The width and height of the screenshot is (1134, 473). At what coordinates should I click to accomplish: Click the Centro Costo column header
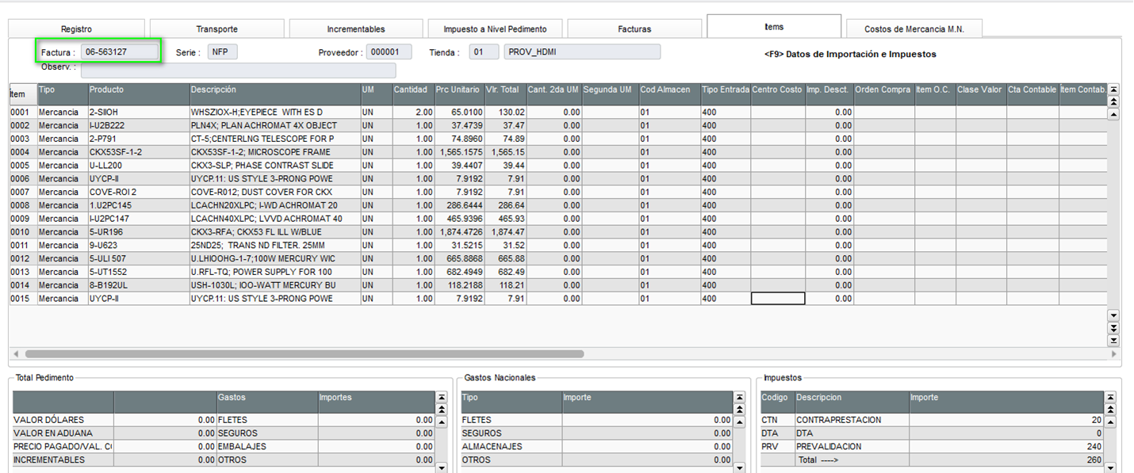pyautogui.click(x=777, y=93)
